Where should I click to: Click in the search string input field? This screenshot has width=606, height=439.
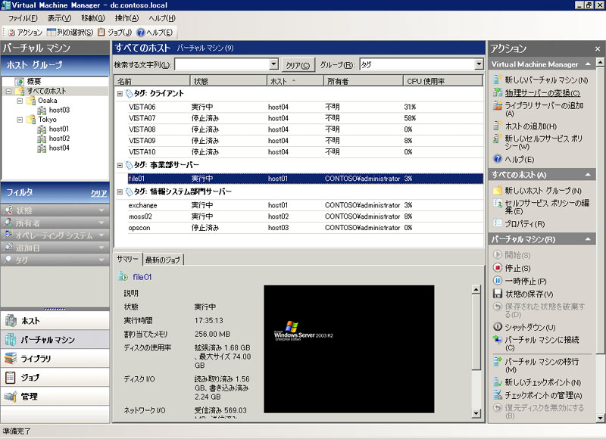(x=222, y=64)
